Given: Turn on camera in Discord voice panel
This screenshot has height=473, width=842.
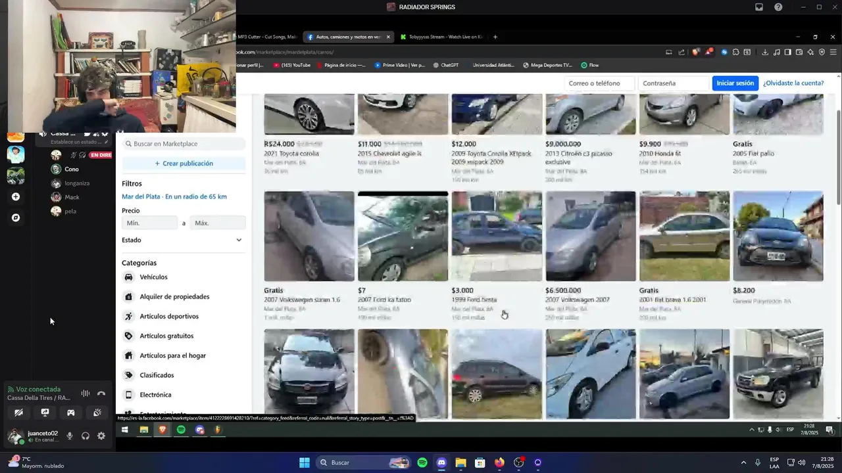Looking at the screenshot, I should 19,413.
